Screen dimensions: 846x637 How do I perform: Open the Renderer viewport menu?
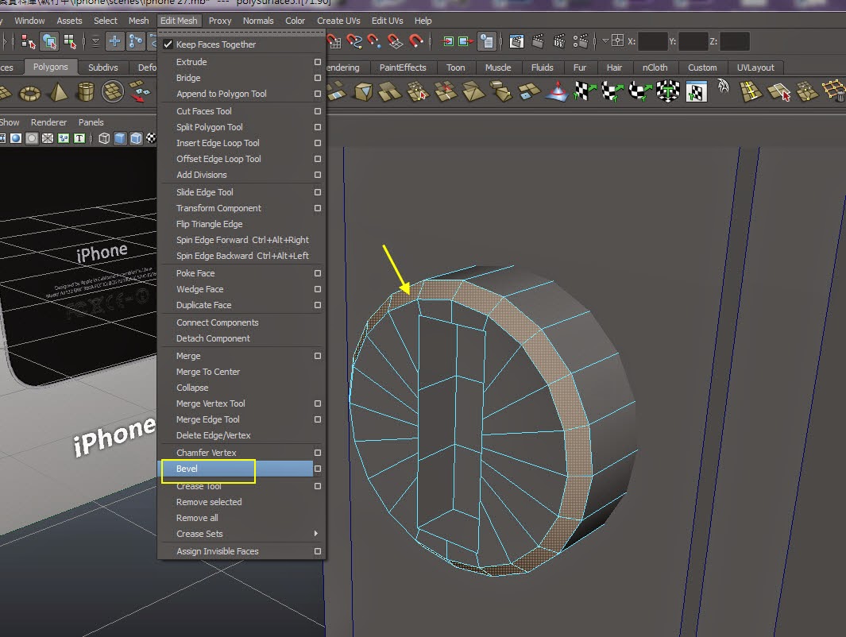pyautogui.click(x=48, y=122)
